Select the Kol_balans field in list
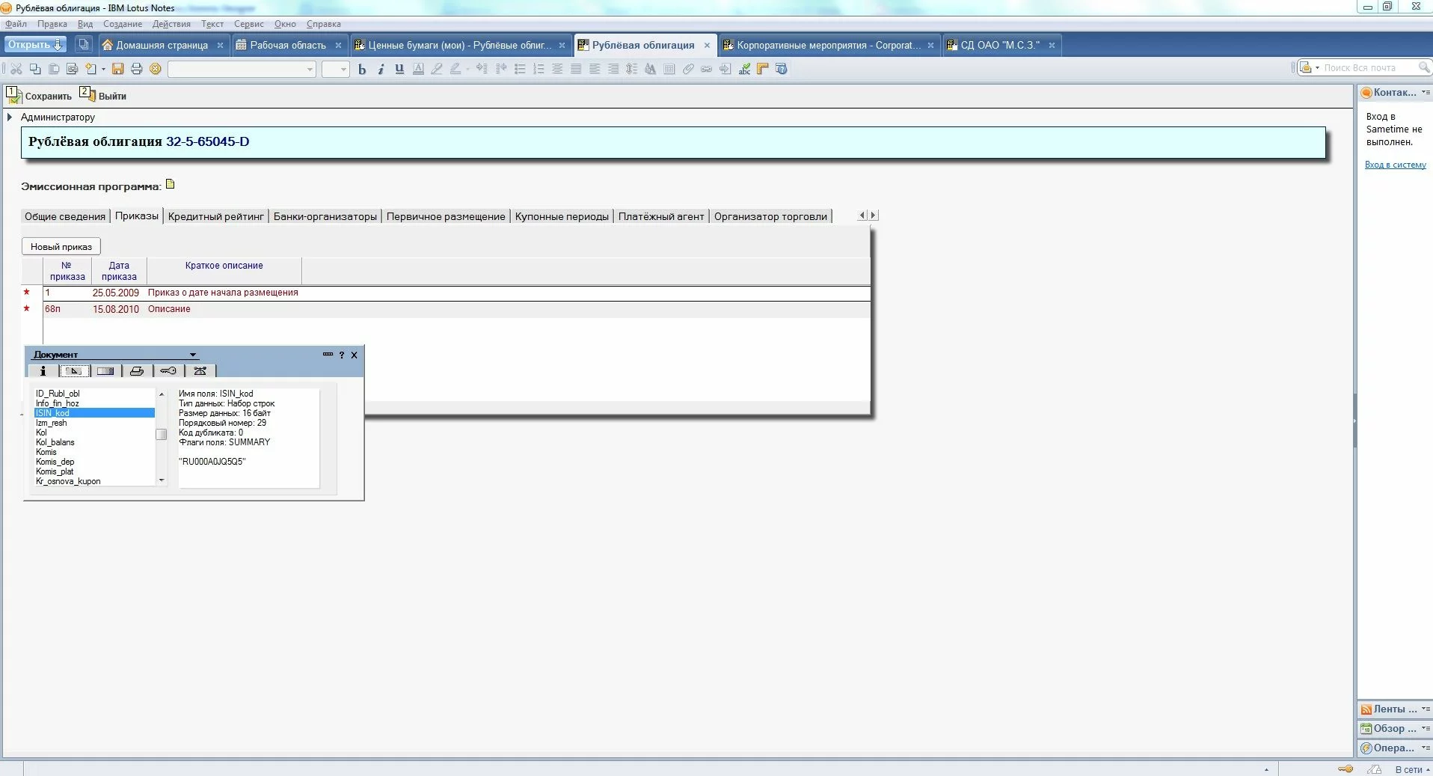The image size is (1433, 776). [55, 442]
